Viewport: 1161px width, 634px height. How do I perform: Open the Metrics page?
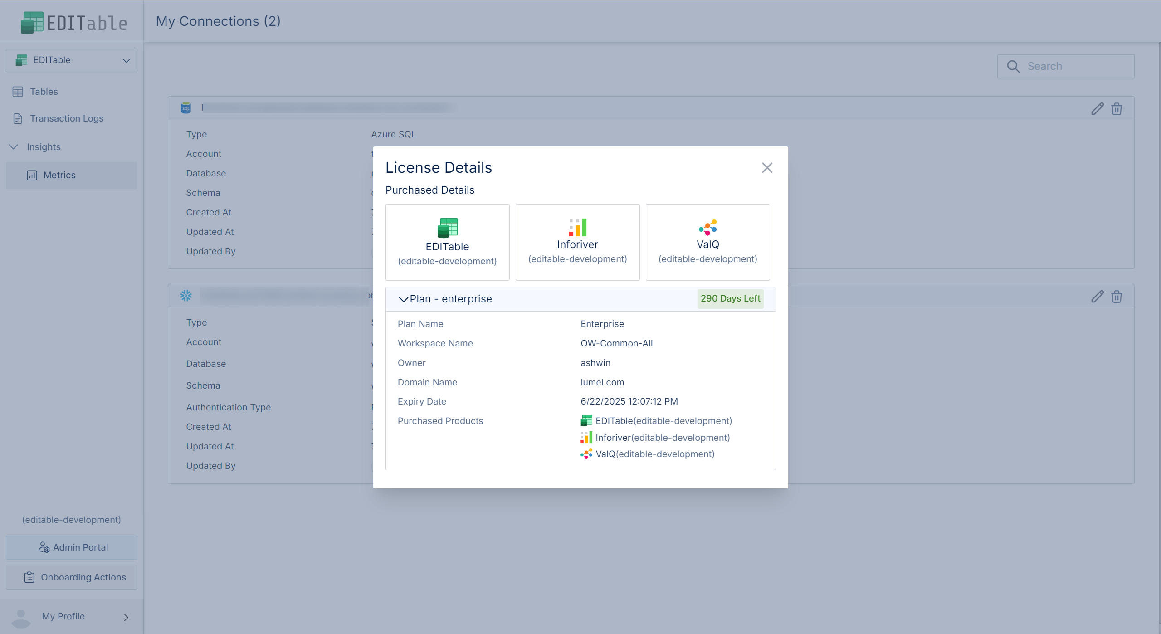coord(59,175)
